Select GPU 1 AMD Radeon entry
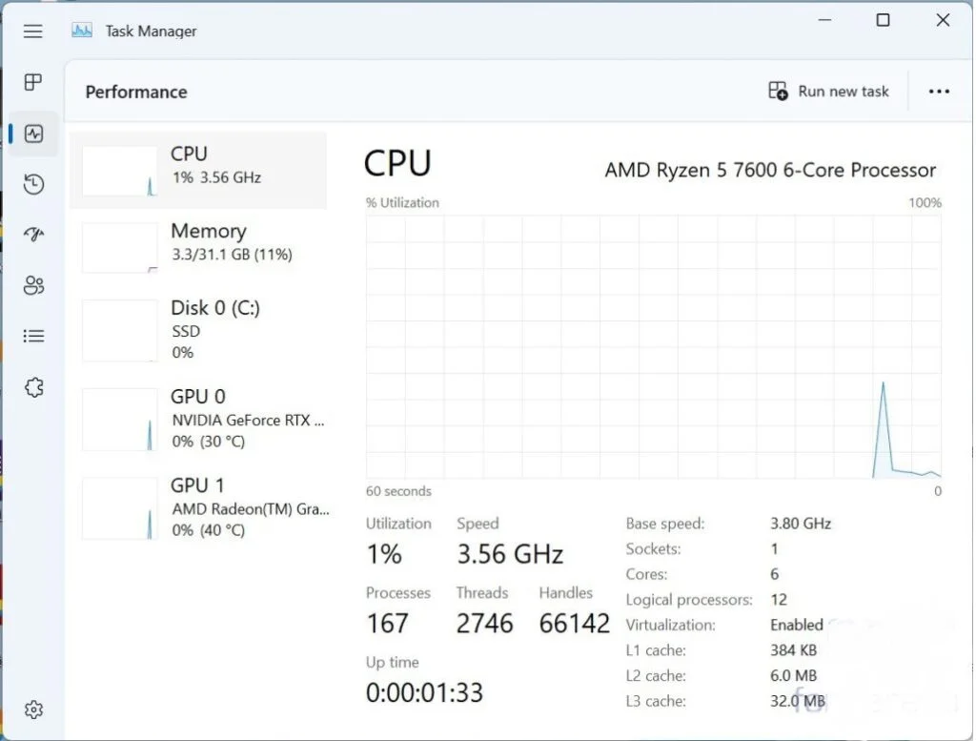Screen dimensions: 976x741 point(198,507)
